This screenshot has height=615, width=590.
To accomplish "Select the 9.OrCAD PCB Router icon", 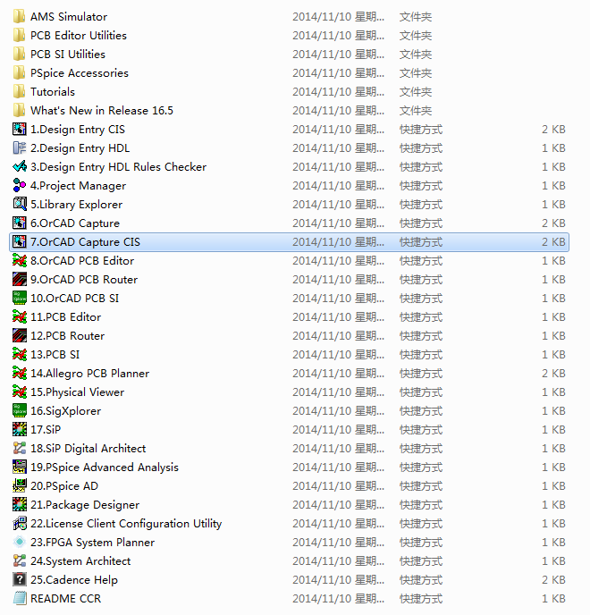I will [20, 279].
